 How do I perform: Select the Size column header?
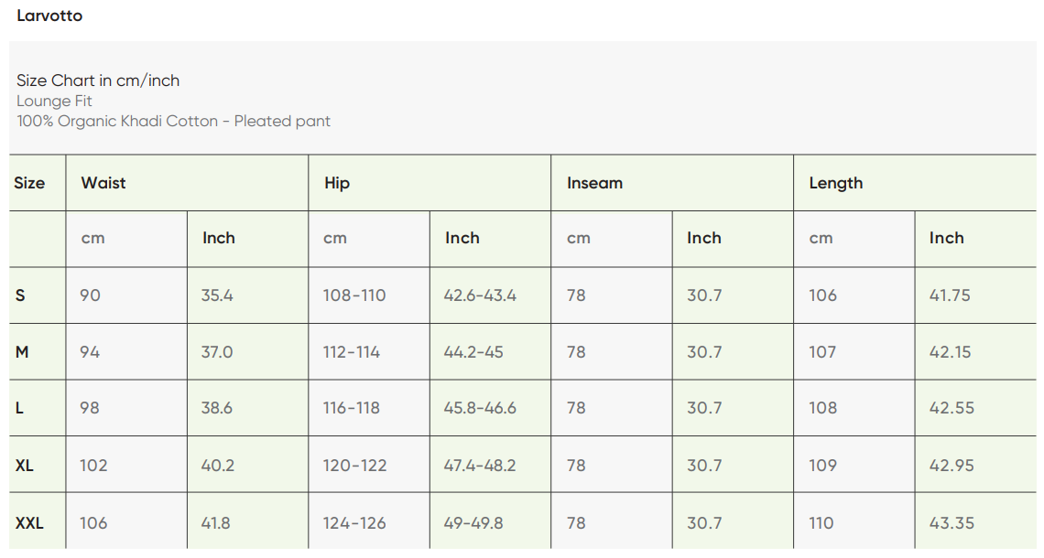(x=29, y=183)
